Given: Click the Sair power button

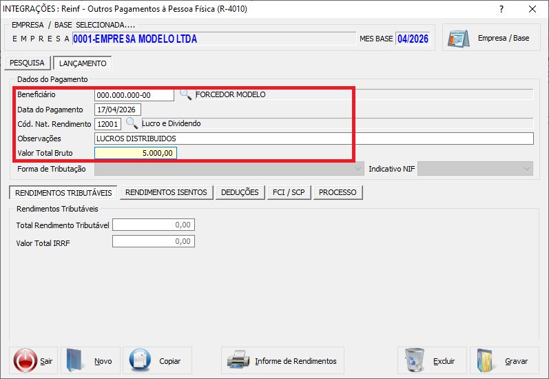Looking at the screenshot, I should 34,360.
